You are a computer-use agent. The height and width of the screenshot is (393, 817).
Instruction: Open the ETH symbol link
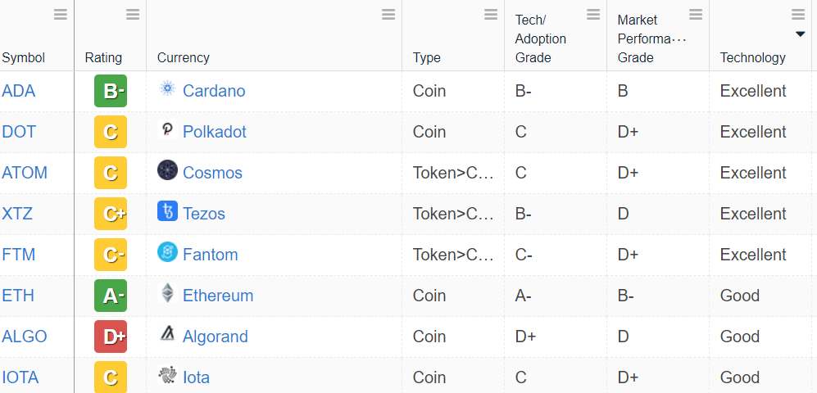tap(18, 296)
